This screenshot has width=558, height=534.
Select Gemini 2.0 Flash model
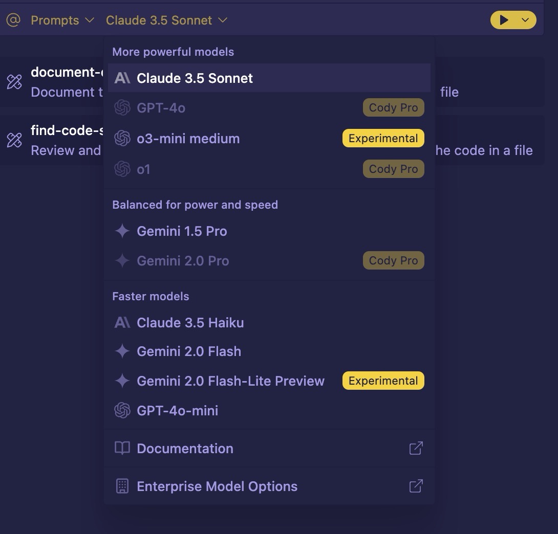pyautogui.click(x=269, y=351)
